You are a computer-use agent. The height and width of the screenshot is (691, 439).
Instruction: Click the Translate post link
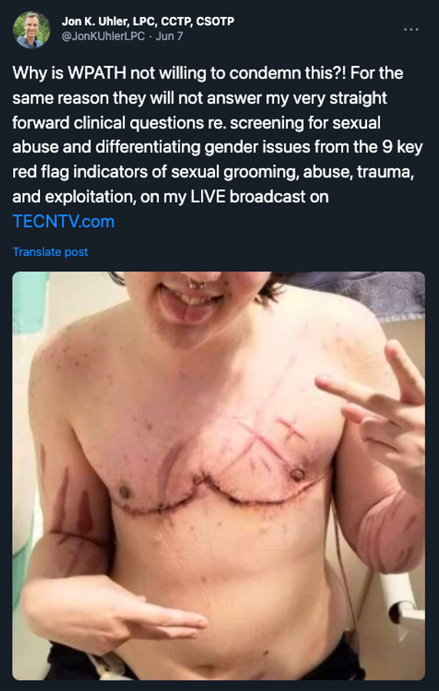(50, 251)
